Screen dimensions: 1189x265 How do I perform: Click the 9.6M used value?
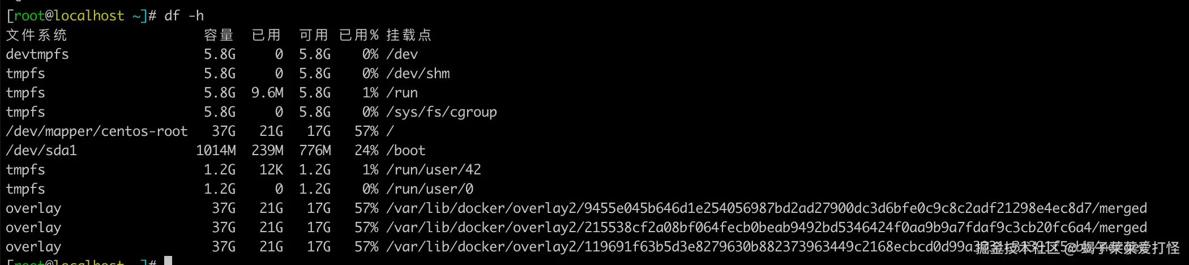tap(267, 93)
